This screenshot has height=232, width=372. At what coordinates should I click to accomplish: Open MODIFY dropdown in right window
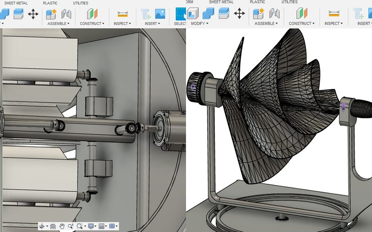tap(199, 23)
